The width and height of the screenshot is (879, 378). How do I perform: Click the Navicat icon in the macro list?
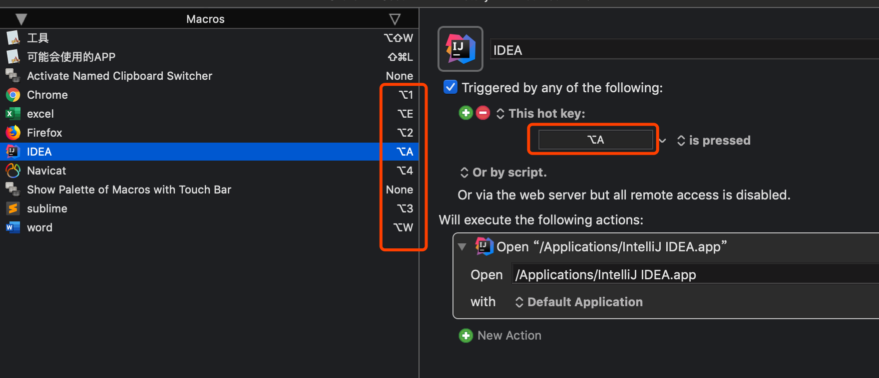pos(13,171)
